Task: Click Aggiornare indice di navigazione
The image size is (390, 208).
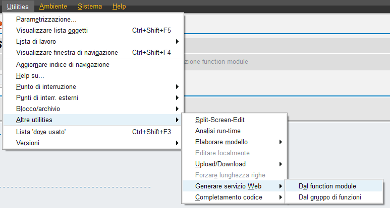Action: pyautogui.click(x=93, y=65)
